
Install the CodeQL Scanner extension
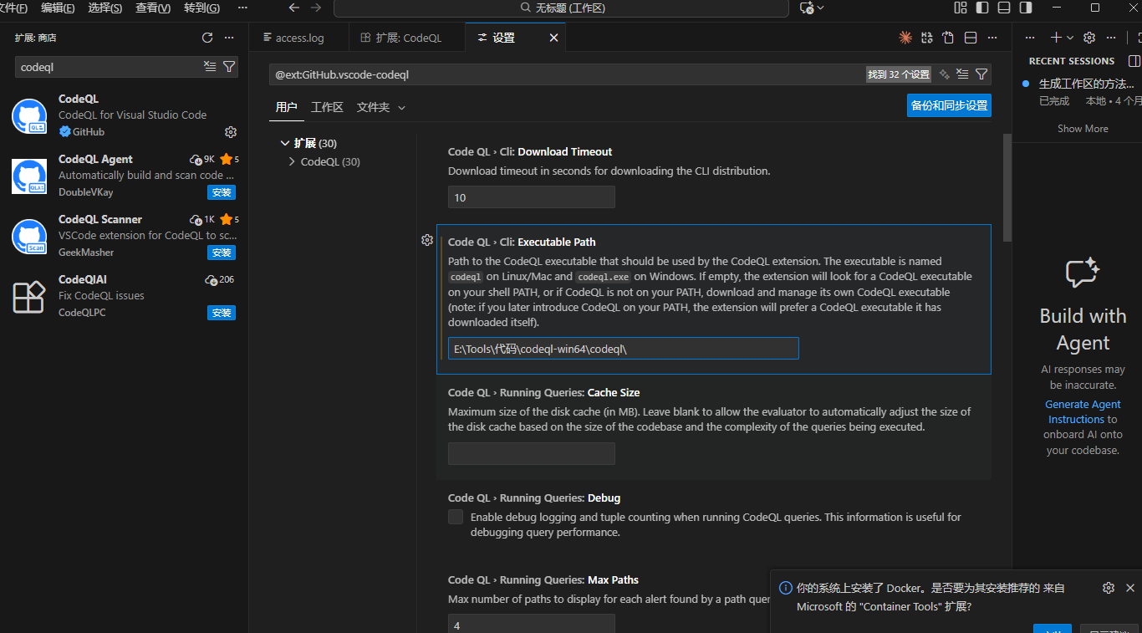tap(222, 253)
